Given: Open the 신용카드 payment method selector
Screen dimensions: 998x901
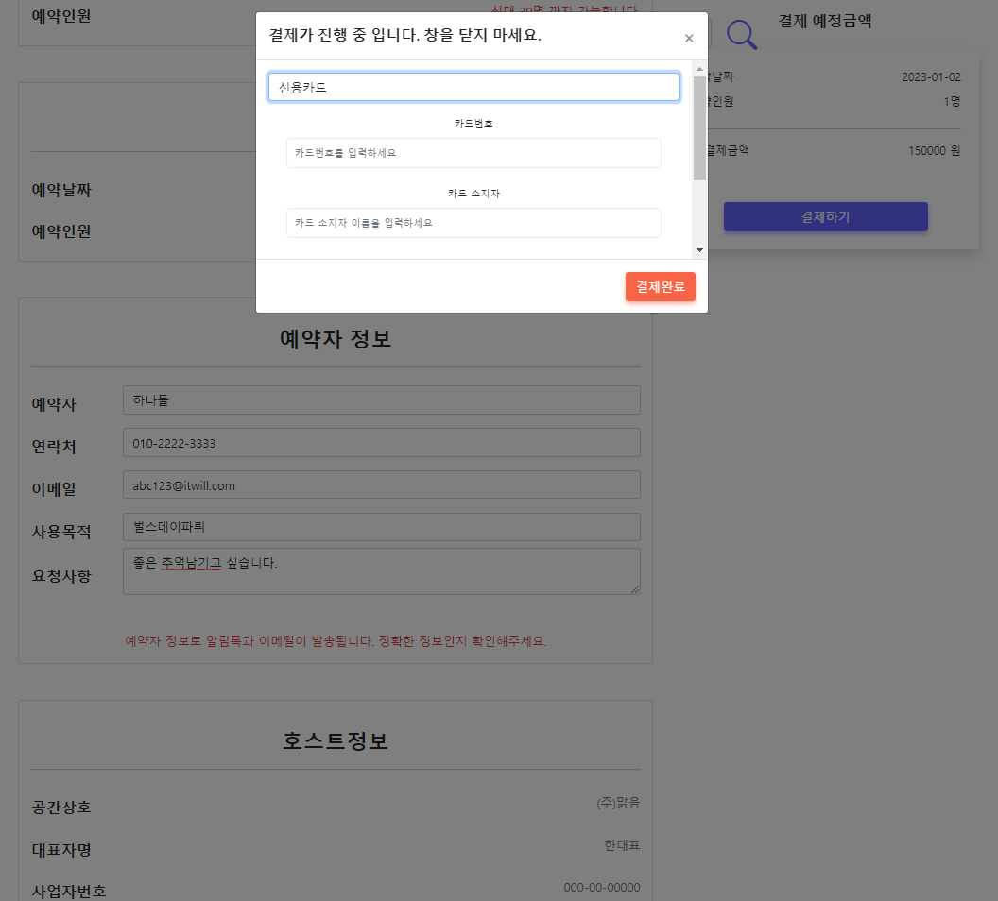Looking at the screenshot, I should coord(473,86).
